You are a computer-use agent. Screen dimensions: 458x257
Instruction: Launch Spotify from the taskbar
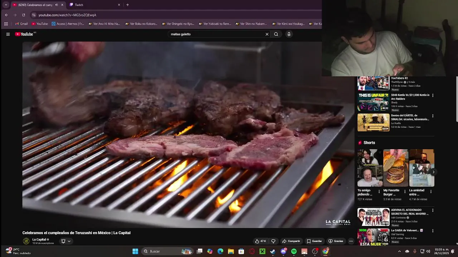294,251
